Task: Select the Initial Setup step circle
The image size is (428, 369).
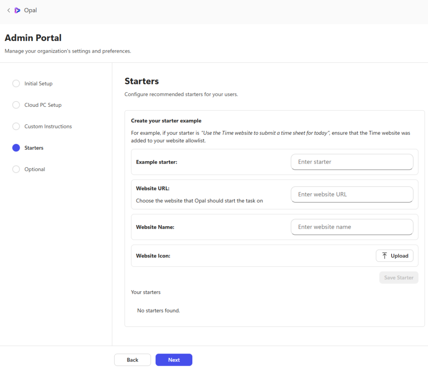Action: (x=16, y=83)
